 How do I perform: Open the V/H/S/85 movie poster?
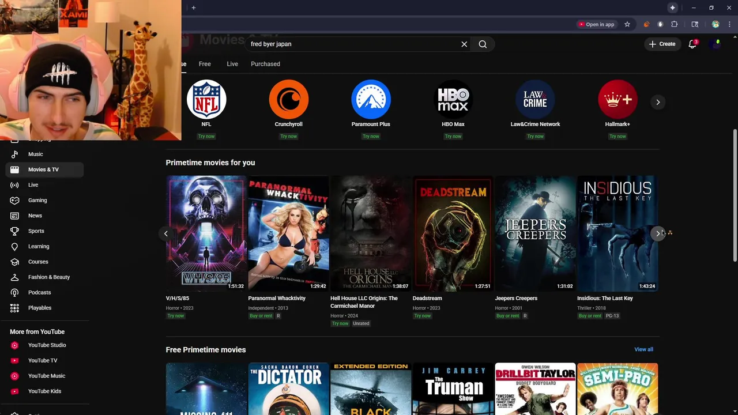point(206,233)
